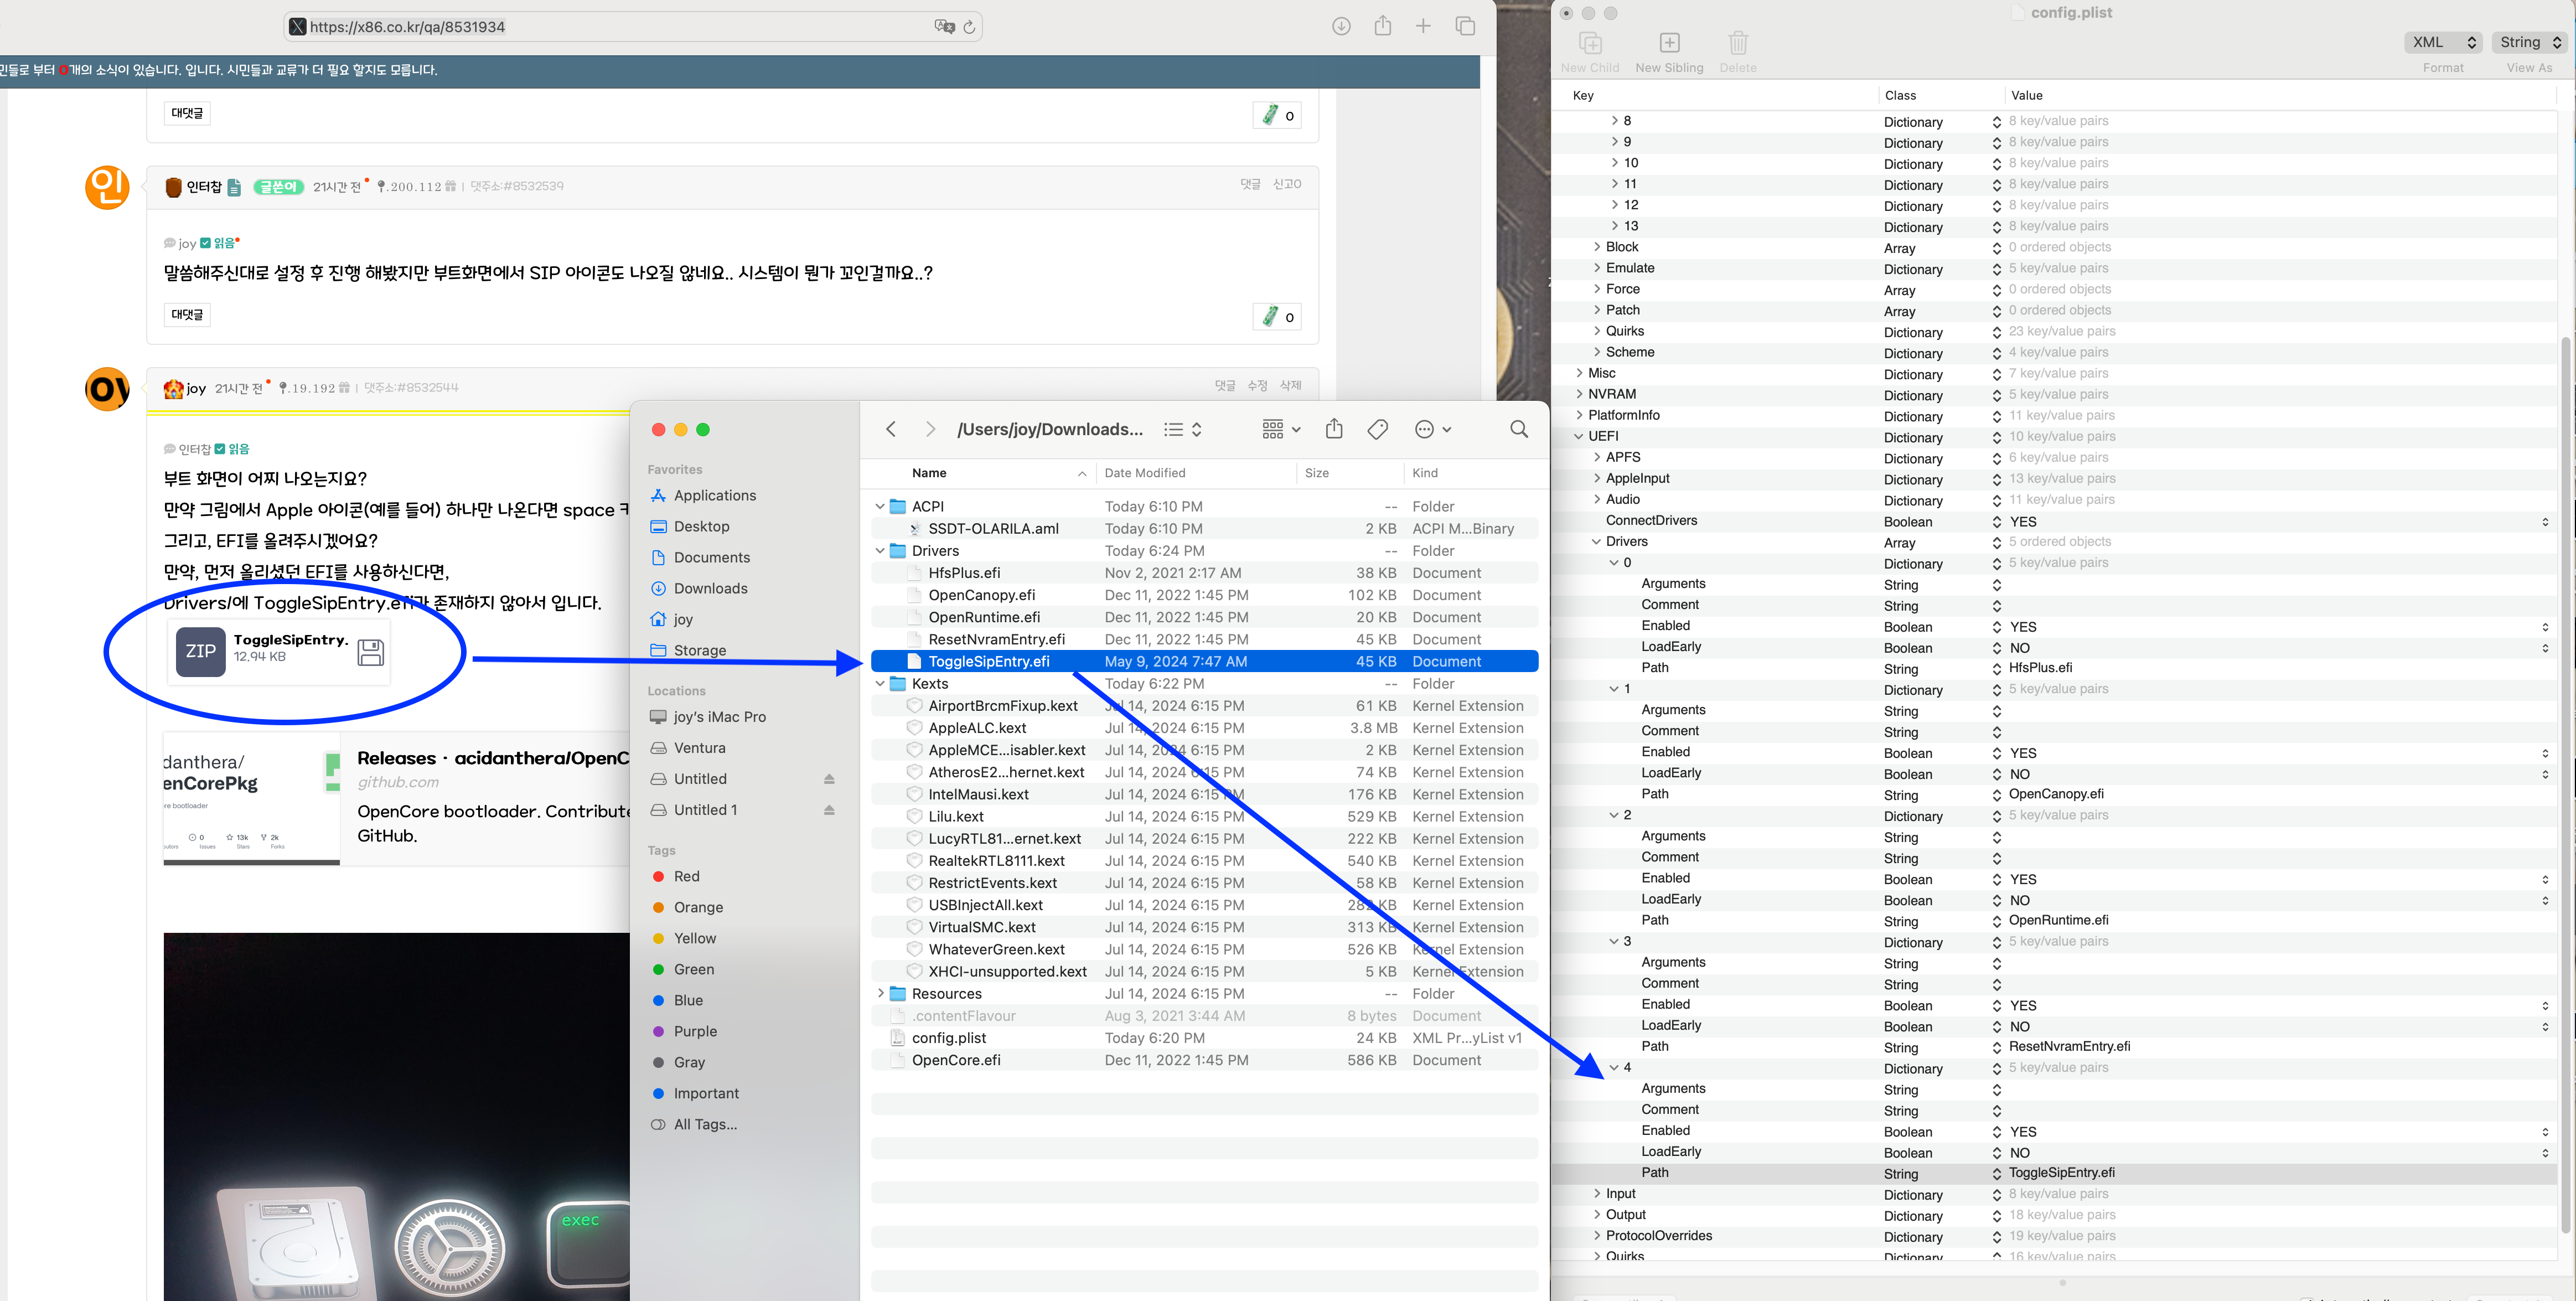Click Safari new tab plus icon
This screenshot has width=2576, height=1301.
click(1423, 26)
